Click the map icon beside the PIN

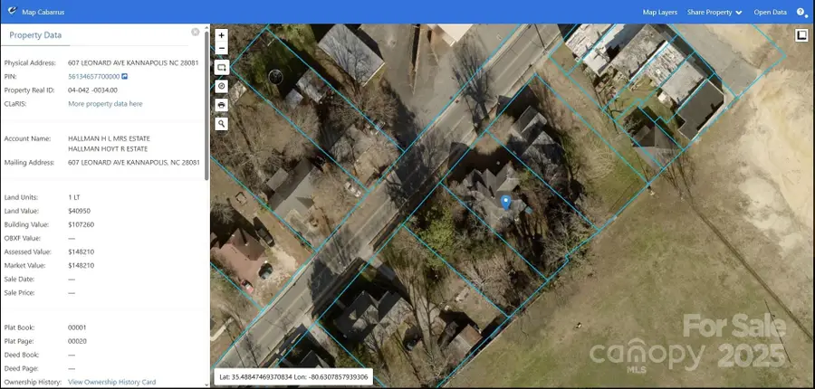tap(125, 76)
